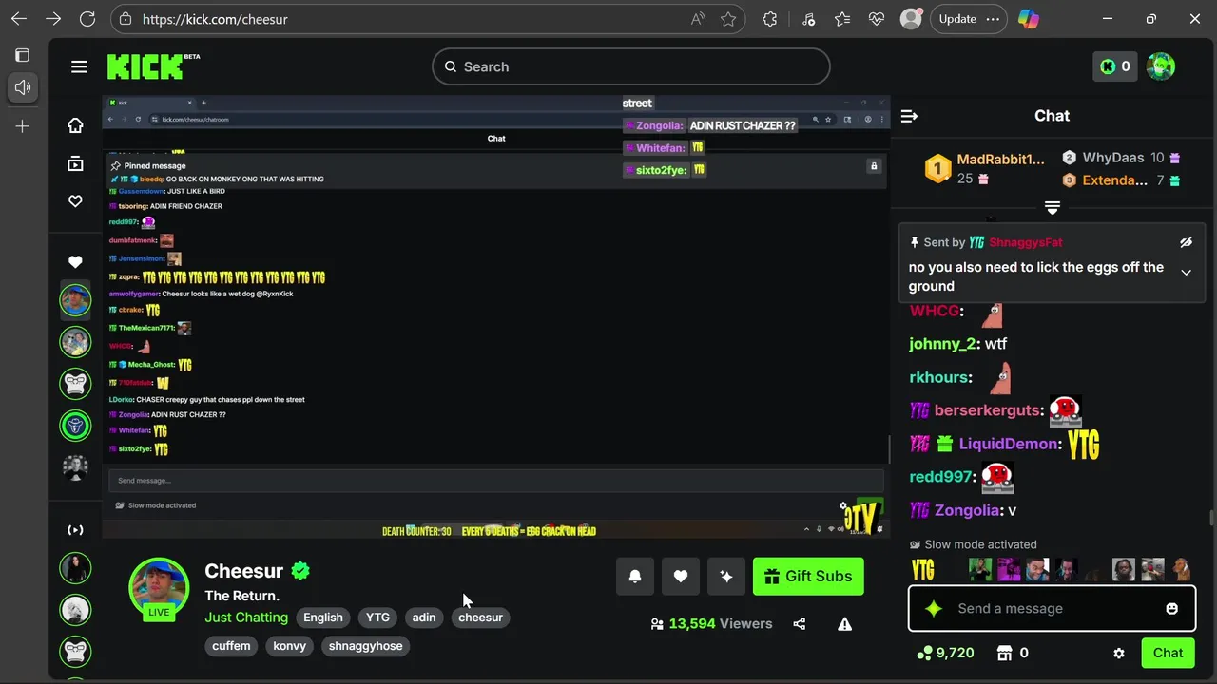
Task: Click the Just Chatting category link
Action: [246, 617]
